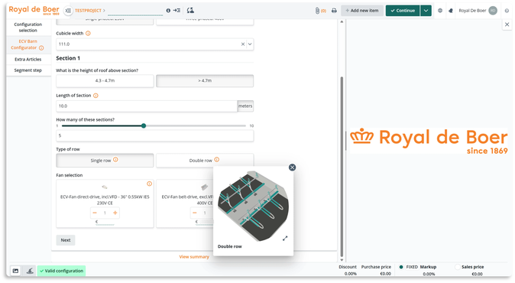
Task: Click the wizard hat icon in bottom bar
Action: 30,271
